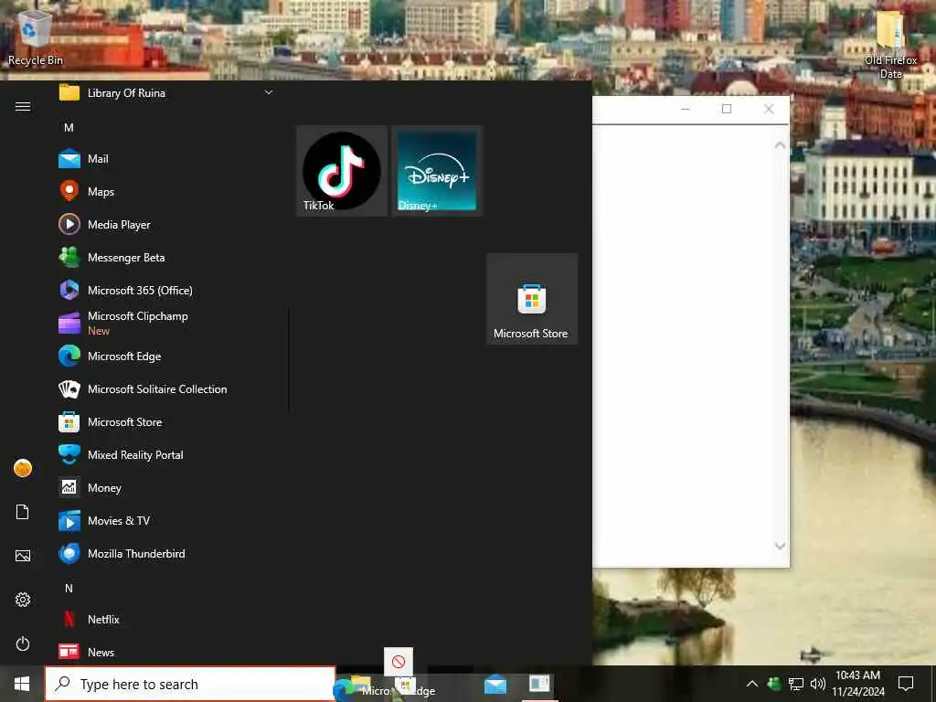Minimize the white background window
Viewport: 936px width, 702px height.
coord(686,109)
